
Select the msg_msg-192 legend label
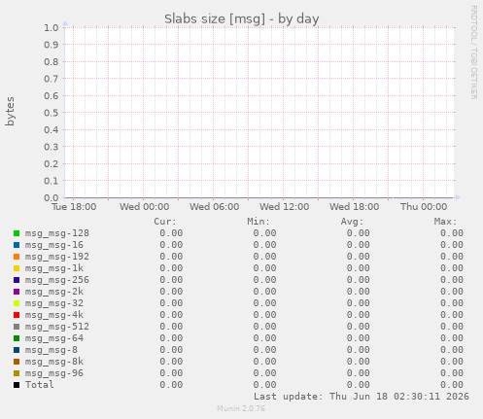[57, 257]
